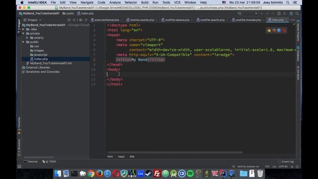Screen dimensions: 318x179
Task: Toggle Favorites side tool window button
Action: click(x=19, y=125)
